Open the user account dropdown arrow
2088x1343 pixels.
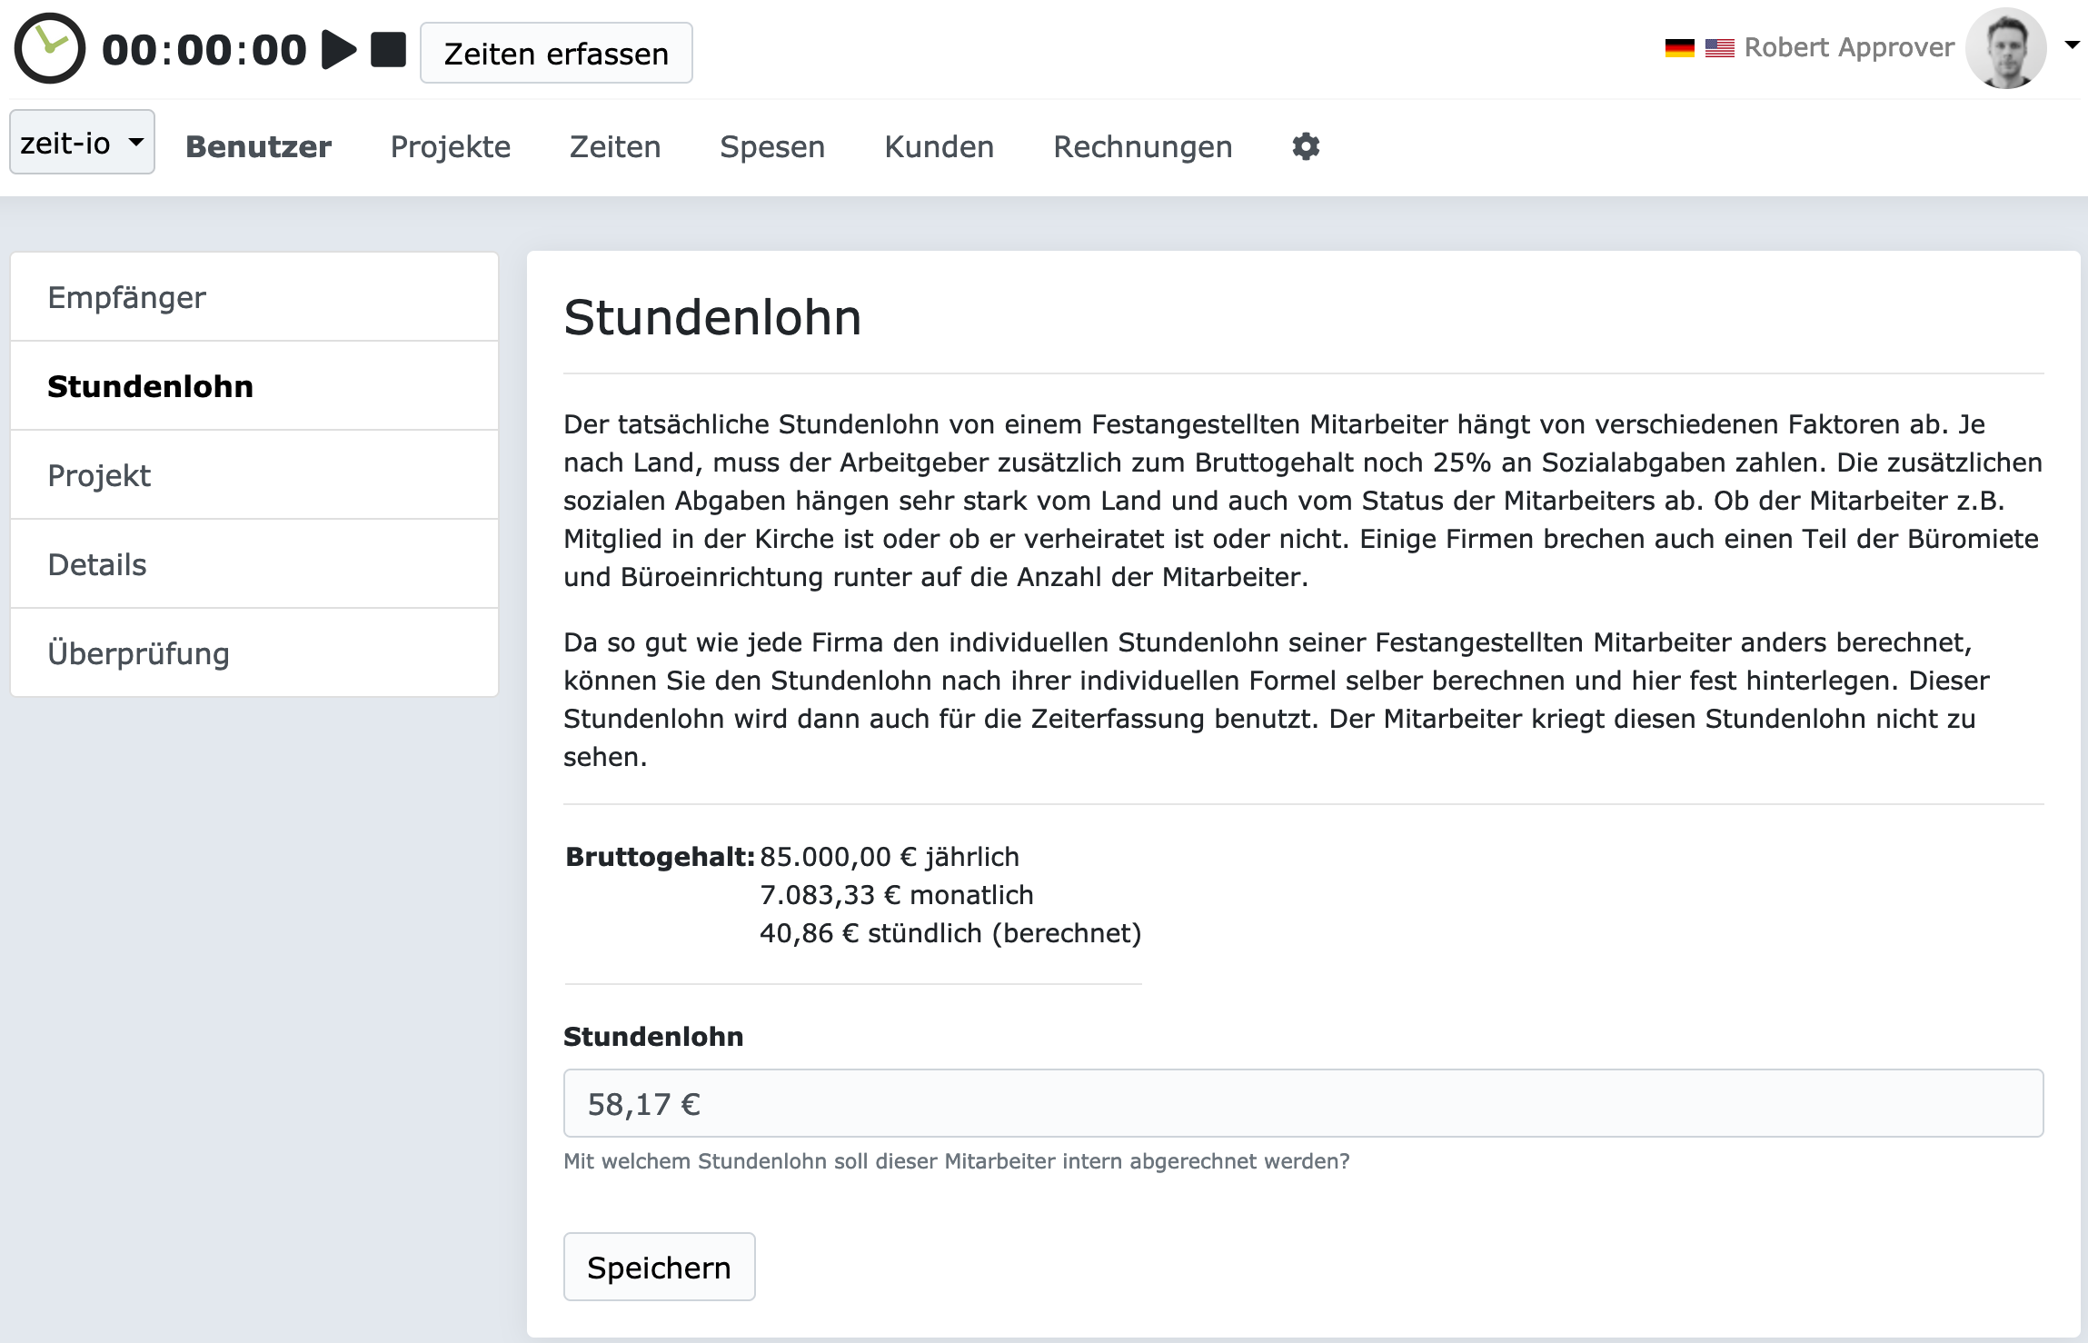coord(2073,44)
